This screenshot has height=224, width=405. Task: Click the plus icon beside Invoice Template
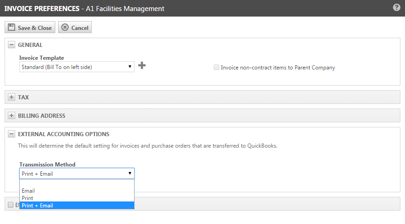click(x=142, y=66)
